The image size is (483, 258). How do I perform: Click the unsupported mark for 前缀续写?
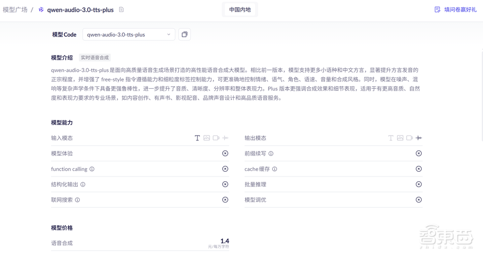pyautogui.click(x=419, y=153)
